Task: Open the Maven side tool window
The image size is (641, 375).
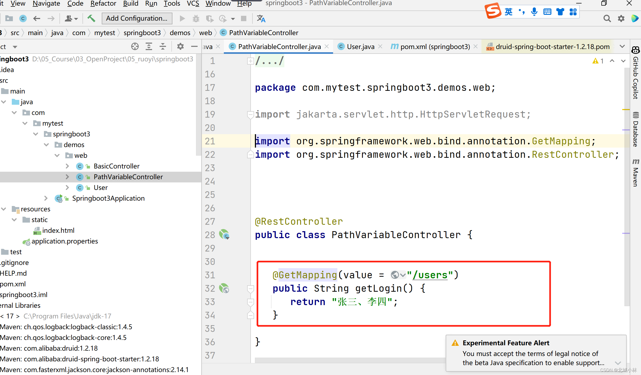Action: point(636,172)
